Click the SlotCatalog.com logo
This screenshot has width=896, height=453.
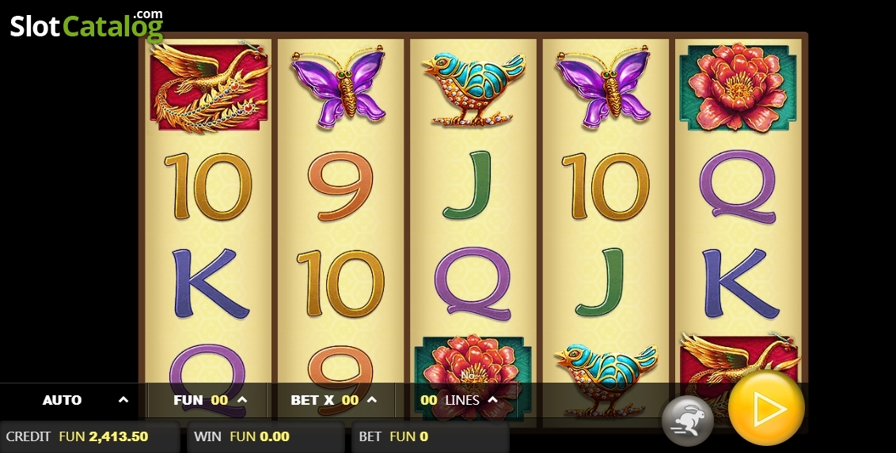point(87,26)
